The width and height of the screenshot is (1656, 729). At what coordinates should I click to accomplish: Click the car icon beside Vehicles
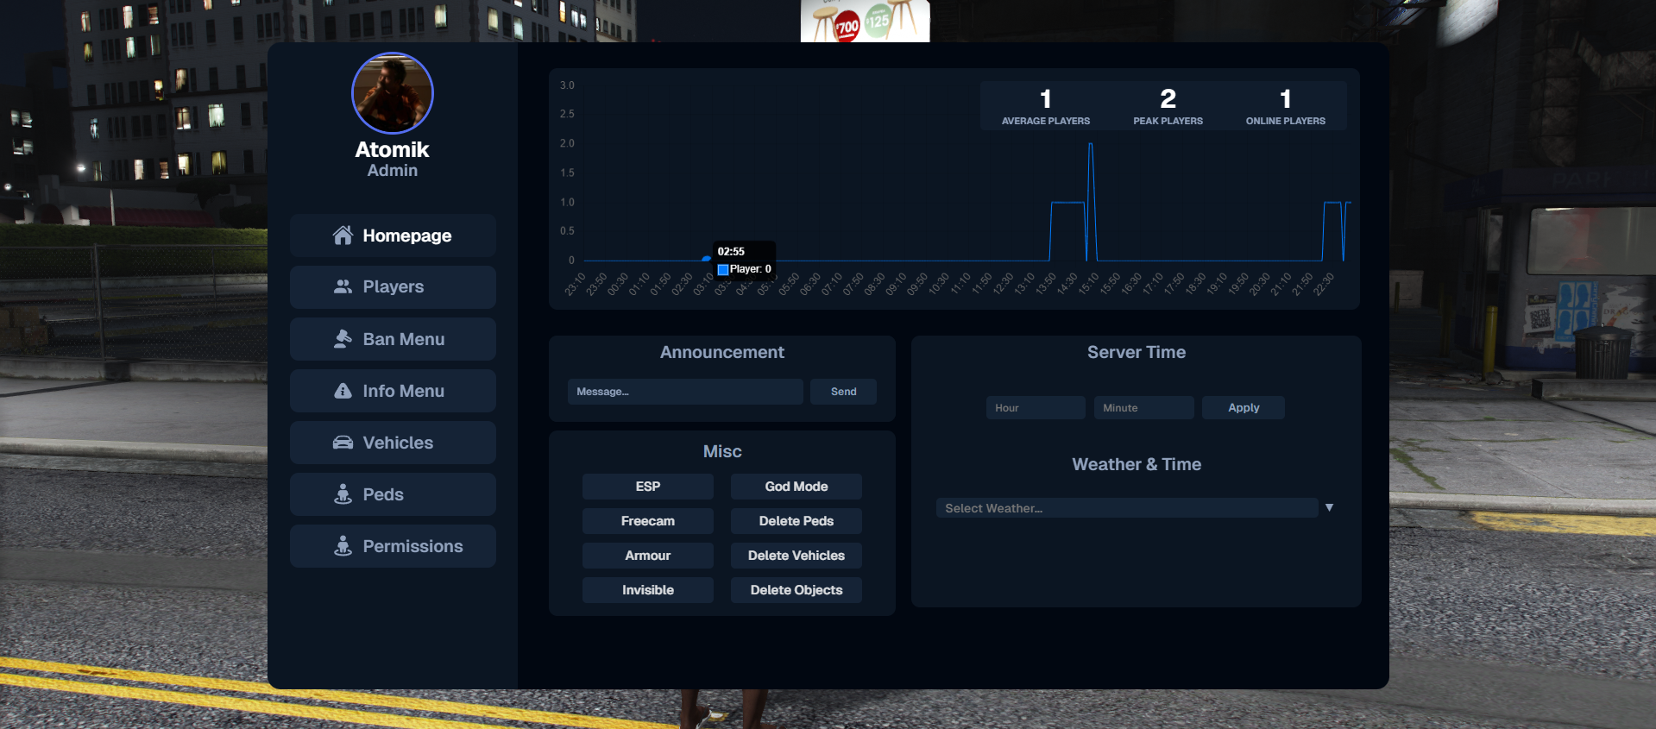[343, 443]
